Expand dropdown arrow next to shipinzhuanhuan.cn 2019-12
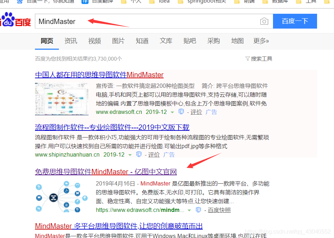 [x=130, y=155]
